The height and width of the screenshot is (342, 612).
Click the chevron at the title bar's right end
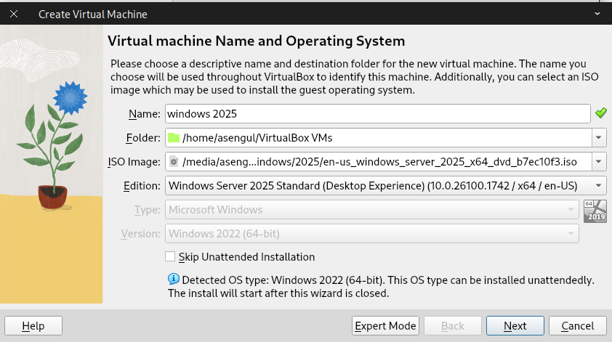597,14
